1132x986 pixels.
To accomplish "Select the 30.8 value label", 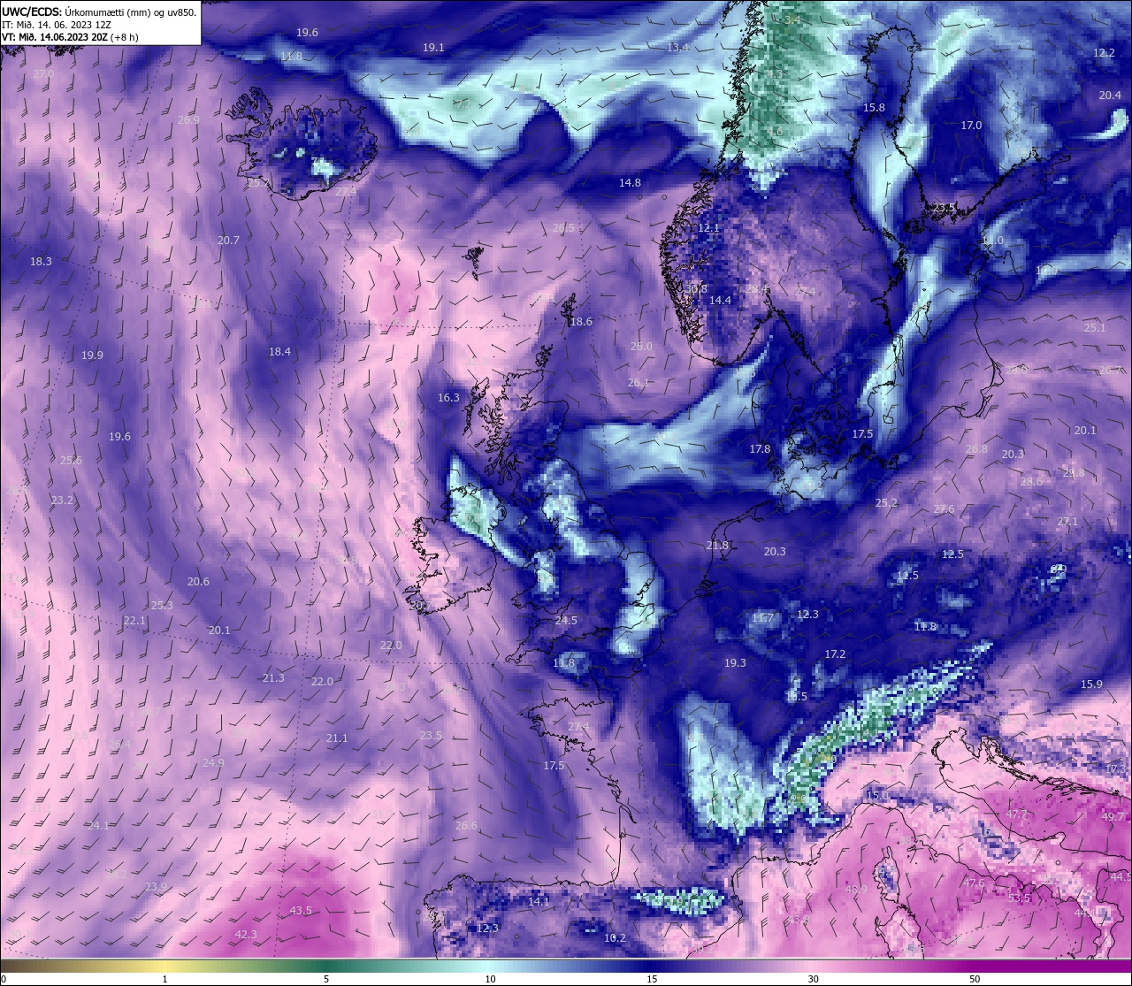I will [x=696, y=288].
